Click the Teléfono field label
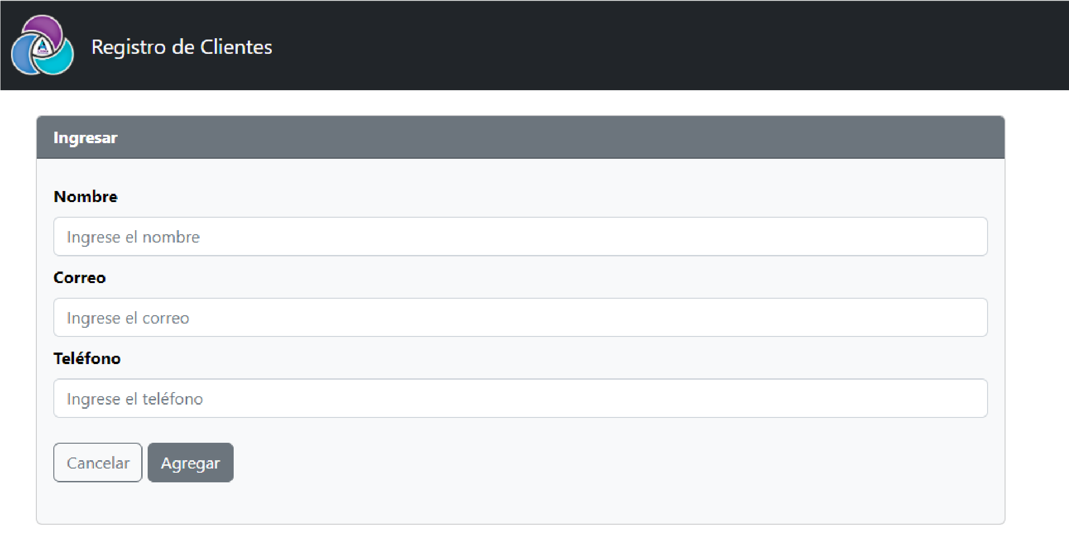 (87, 359)
